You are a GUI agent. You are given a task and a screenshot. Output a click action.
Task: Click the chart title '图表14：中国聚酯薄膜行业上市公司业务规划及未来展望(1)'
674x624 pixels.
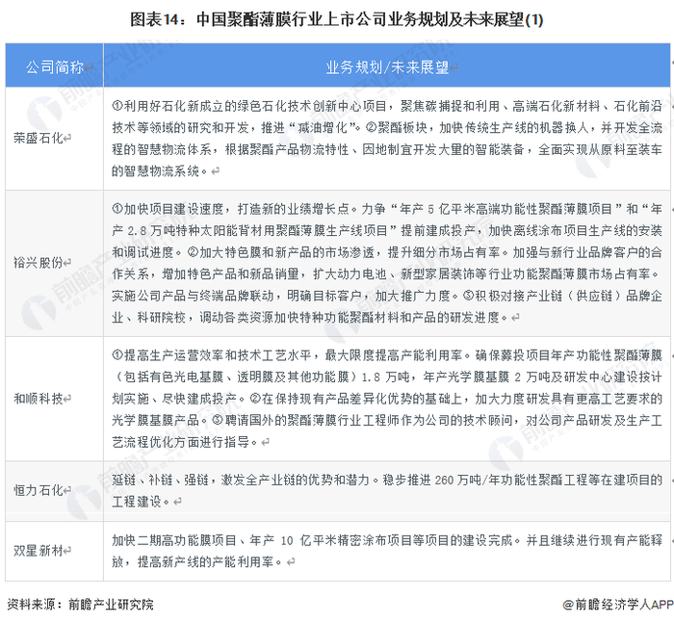tap(337, 20)
